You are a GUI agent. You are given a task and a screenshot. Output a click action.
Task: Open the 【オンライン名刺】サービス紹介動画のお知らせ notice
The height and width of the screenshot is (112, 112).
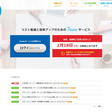(x=46, y=92)
